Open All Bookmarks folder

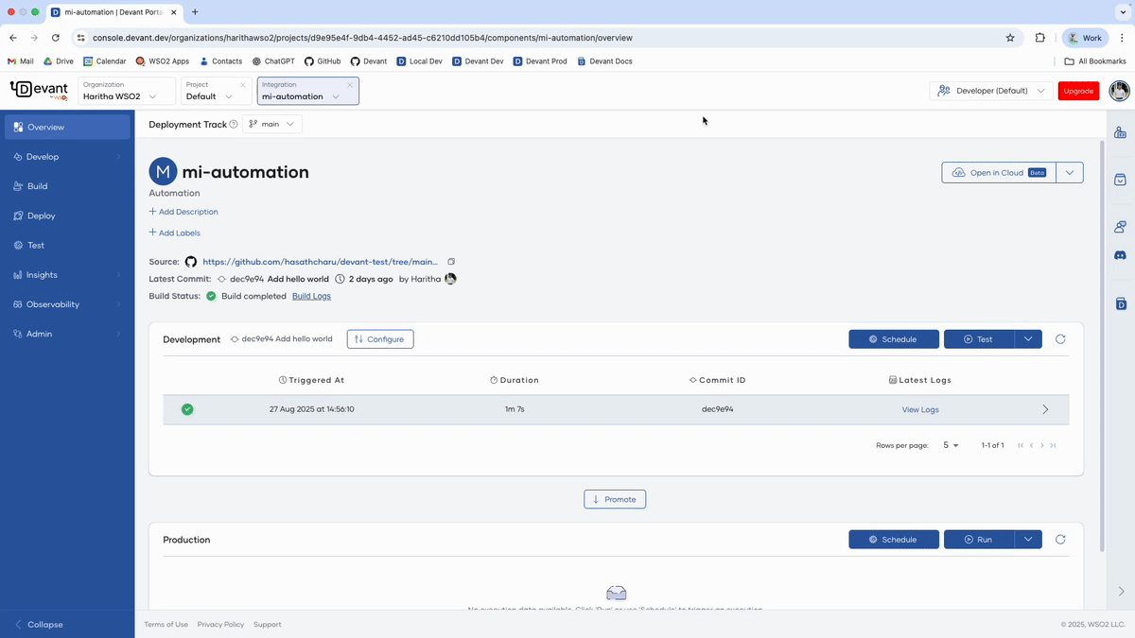[1095, 61]
